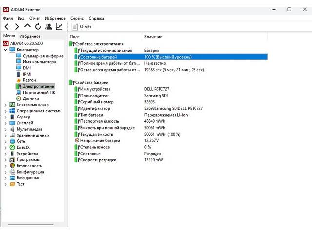Screen dimensions: 312x234
Task: Select the Электропитание tree item
Action: click(x=38, y=86)
